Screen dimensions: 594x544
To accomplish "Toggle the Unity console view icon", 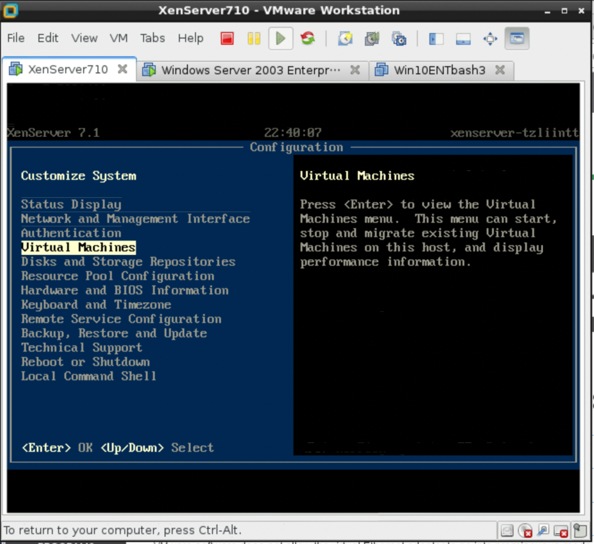I will click(x=517, y=39).
